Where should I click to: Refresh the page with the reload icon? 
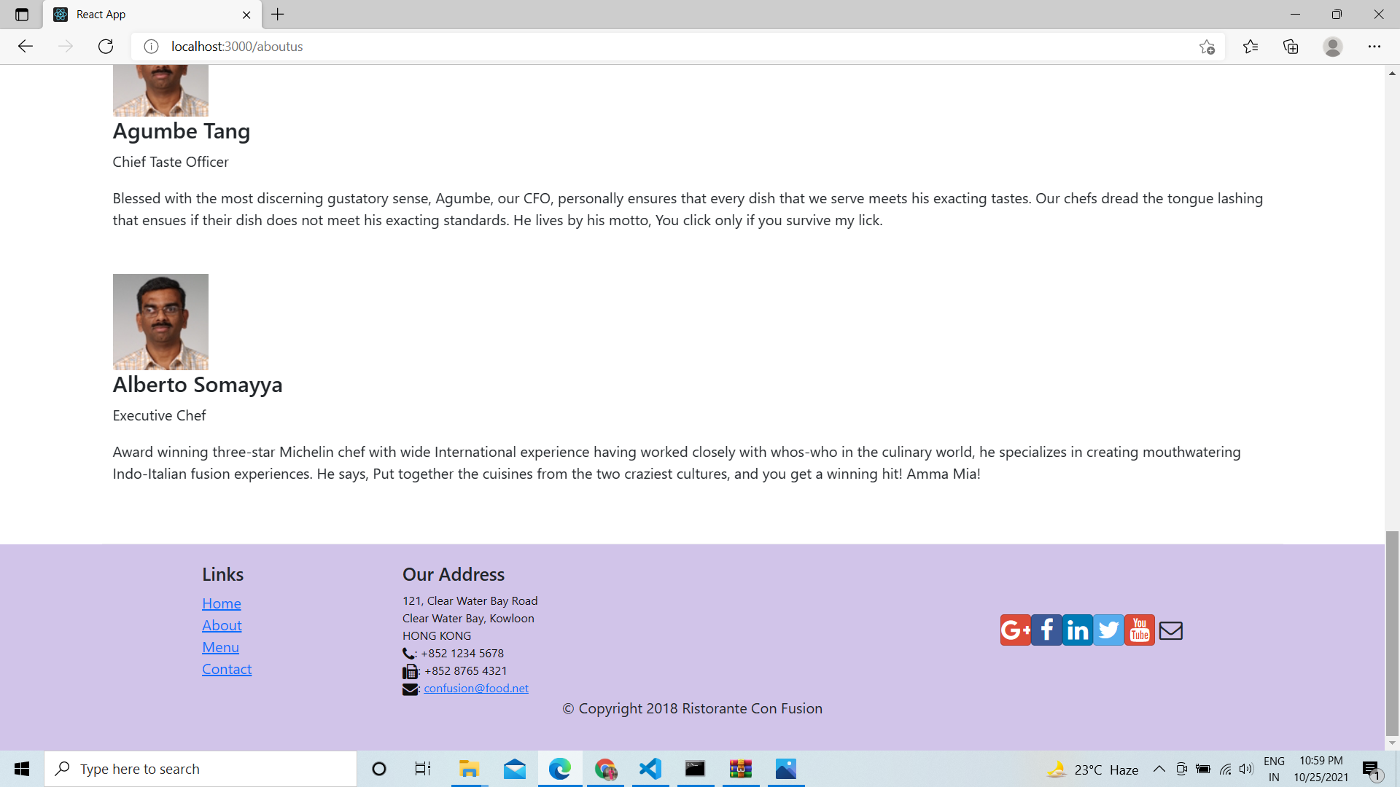[x=106, y=47]
